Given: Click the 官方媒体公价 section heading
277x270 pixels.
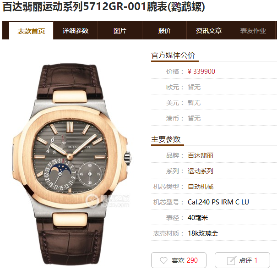Looking at the screenshot, I should point(173,55).
